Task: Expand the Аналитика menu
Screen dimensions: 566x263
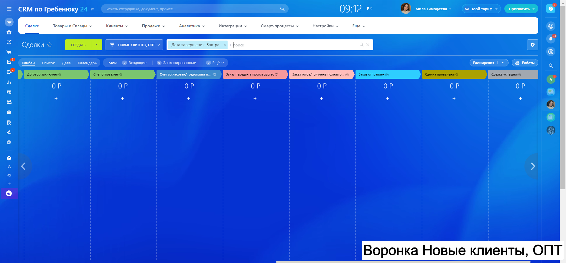Action: pyautogui.click(x=192, y=26)
